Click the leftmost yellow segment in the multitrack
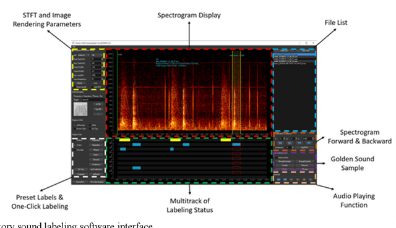396x228 pixels. 124,140
